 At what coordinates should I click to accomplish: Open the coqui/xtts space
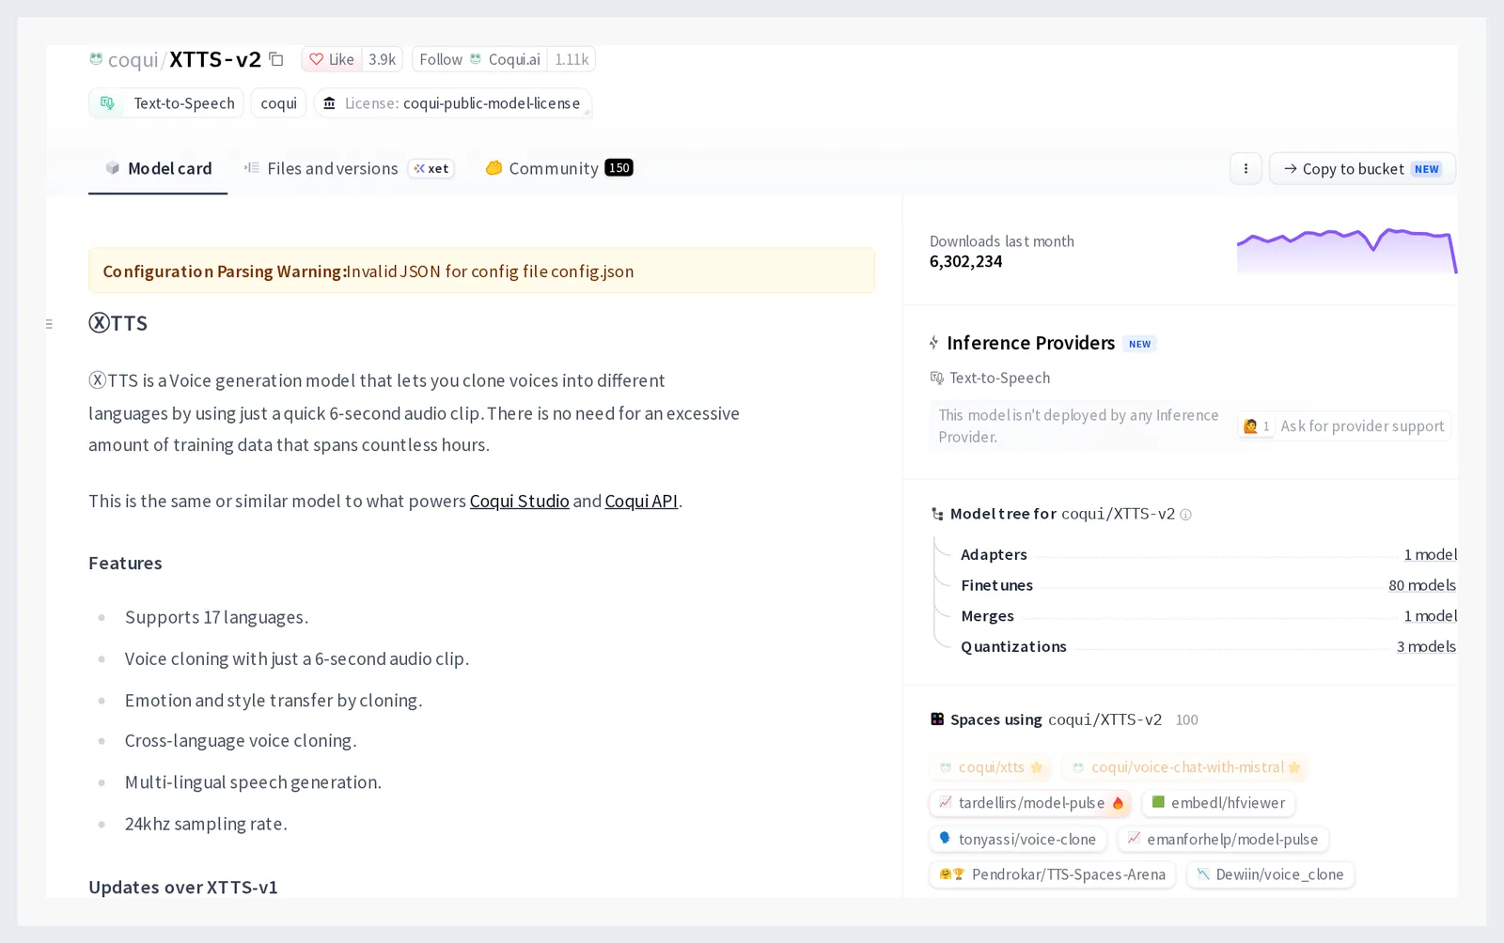pos(991,767)
